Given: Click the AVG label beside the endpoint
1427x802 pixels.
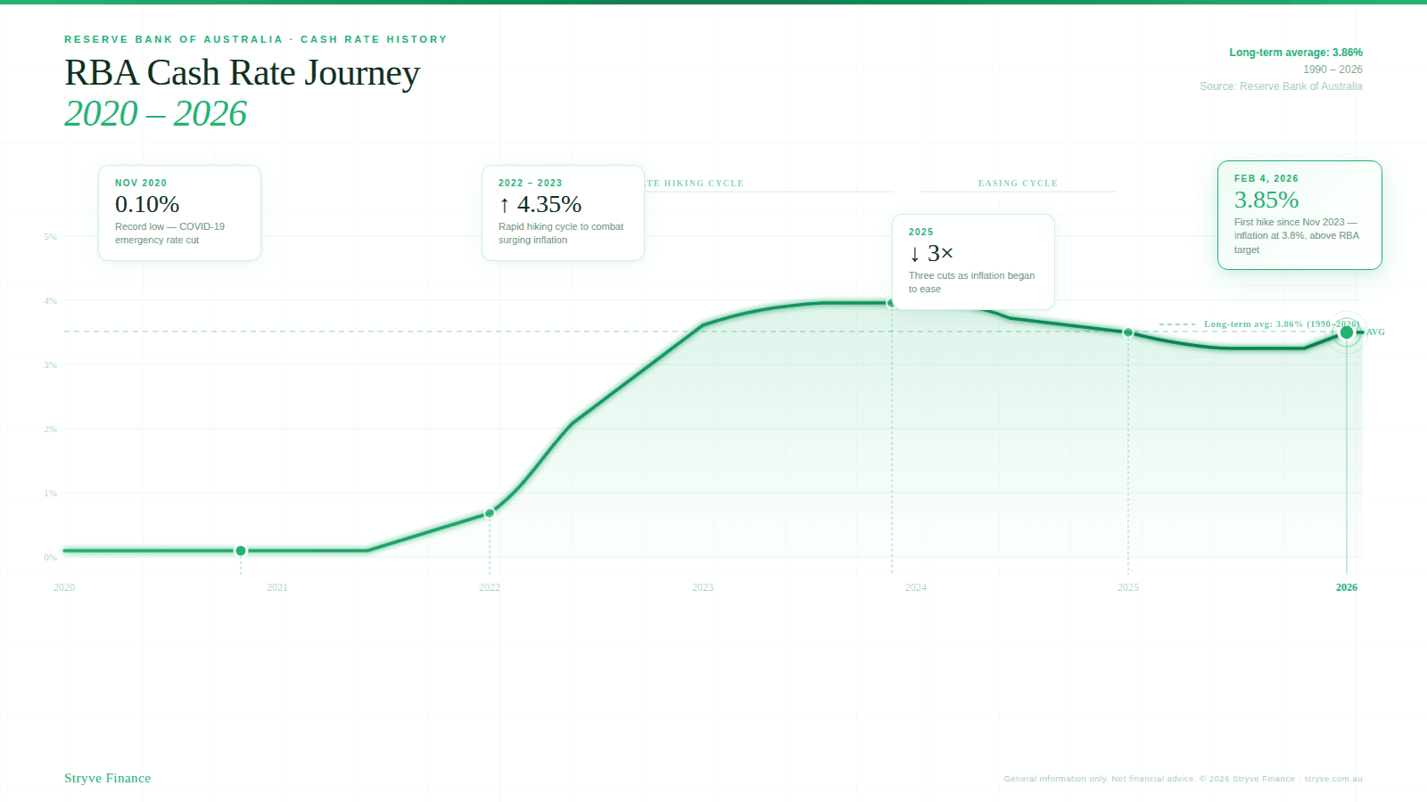Looking at the screenshot, I should [x=1375, y=332].
